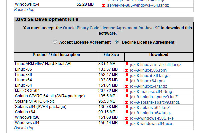220x133 pixels.
Task: Click the 52.28 MB file size cell
Action: [x=85, y=4]
